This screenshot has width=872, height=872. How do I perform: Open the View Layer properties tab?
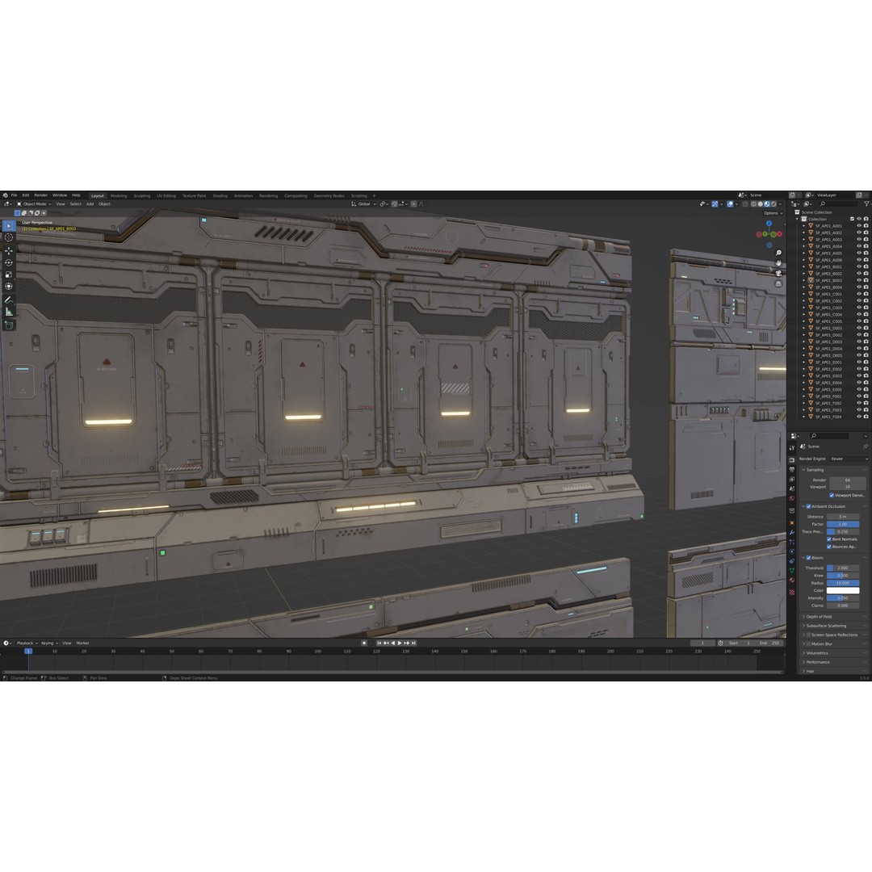(x=792, y=480)
